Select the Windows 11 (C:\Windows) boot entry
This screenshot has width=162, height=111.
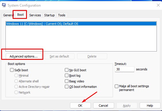[81, 24]
